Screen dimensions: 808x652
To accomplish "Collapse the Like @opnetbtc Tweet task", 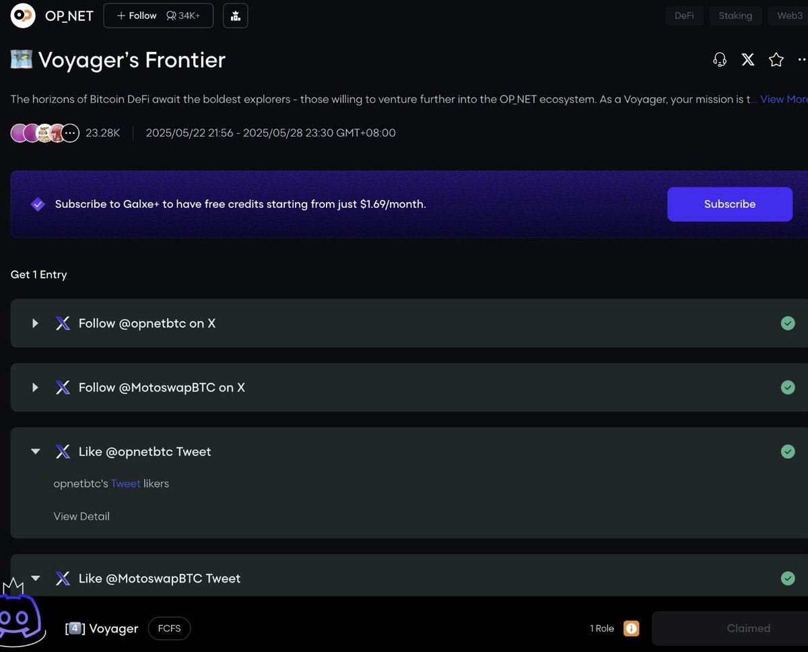I will [x=36, y=451].
